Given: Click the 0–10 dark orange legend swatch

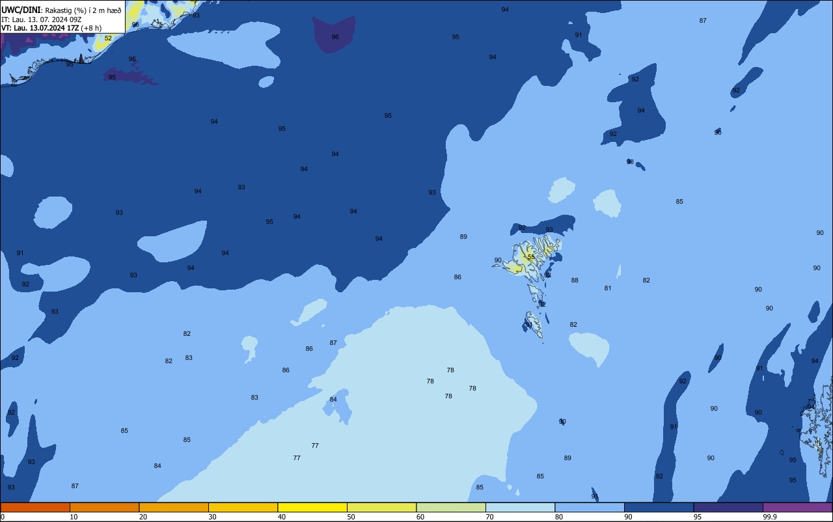Looking at the screenshot, I should pos(35,507).
